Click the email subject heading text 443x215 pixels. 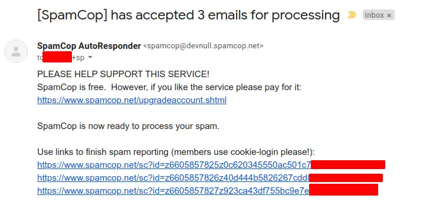[x=188, y=15]
